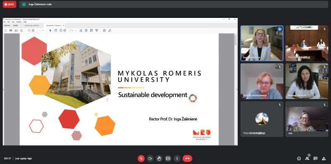Close the PowerPoint Presentation document tab
Image resolution: width=331 pixels, height=164 pixels.
tap(64, 25)
